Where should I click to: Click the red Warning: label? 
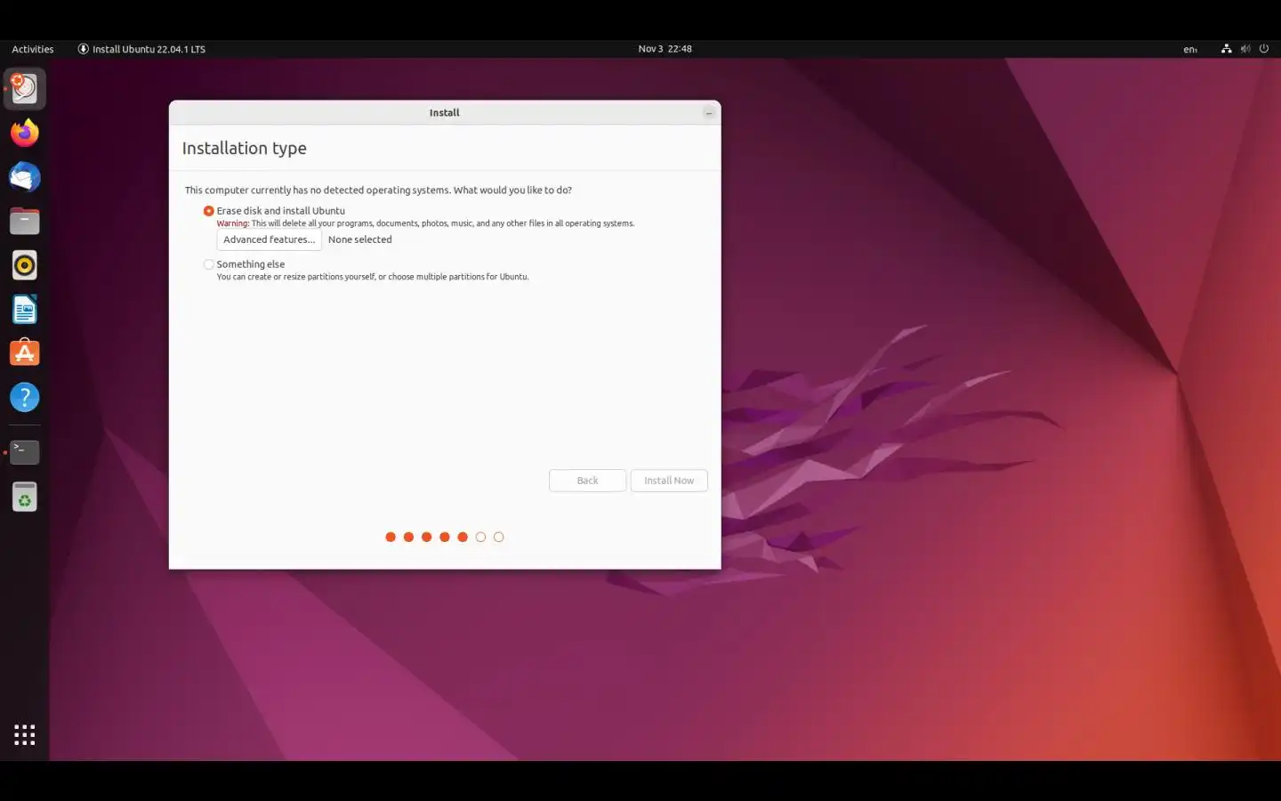(232, 223)
